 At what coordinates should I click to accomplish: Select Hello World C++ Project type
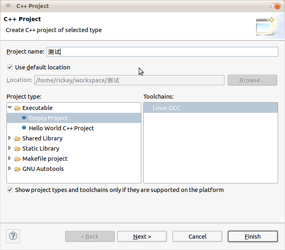click(x=61, y=128)
